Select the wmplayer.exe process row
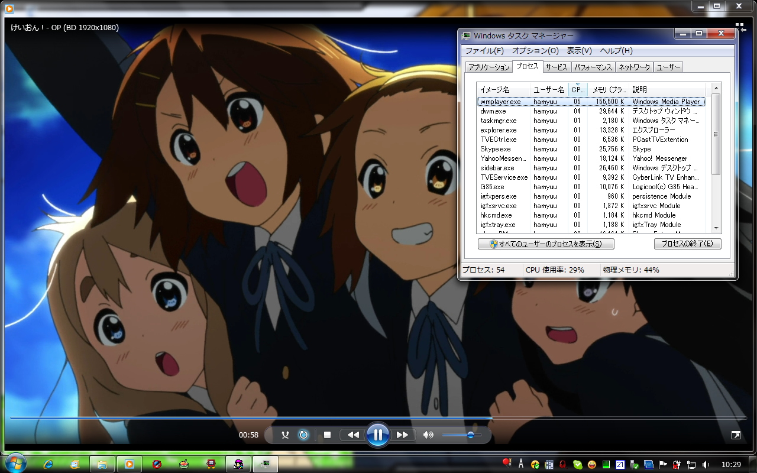 pyautogui.click(x=591, y=102)
